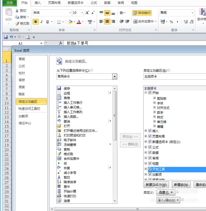Decrease decimal places icon
This screenshot has height=211, width=206.
coord(191,22)
